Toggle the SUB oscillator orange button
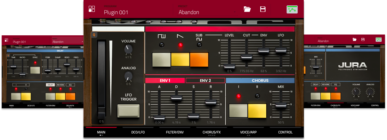Viewport: 387px width, 140px height. 199,59
